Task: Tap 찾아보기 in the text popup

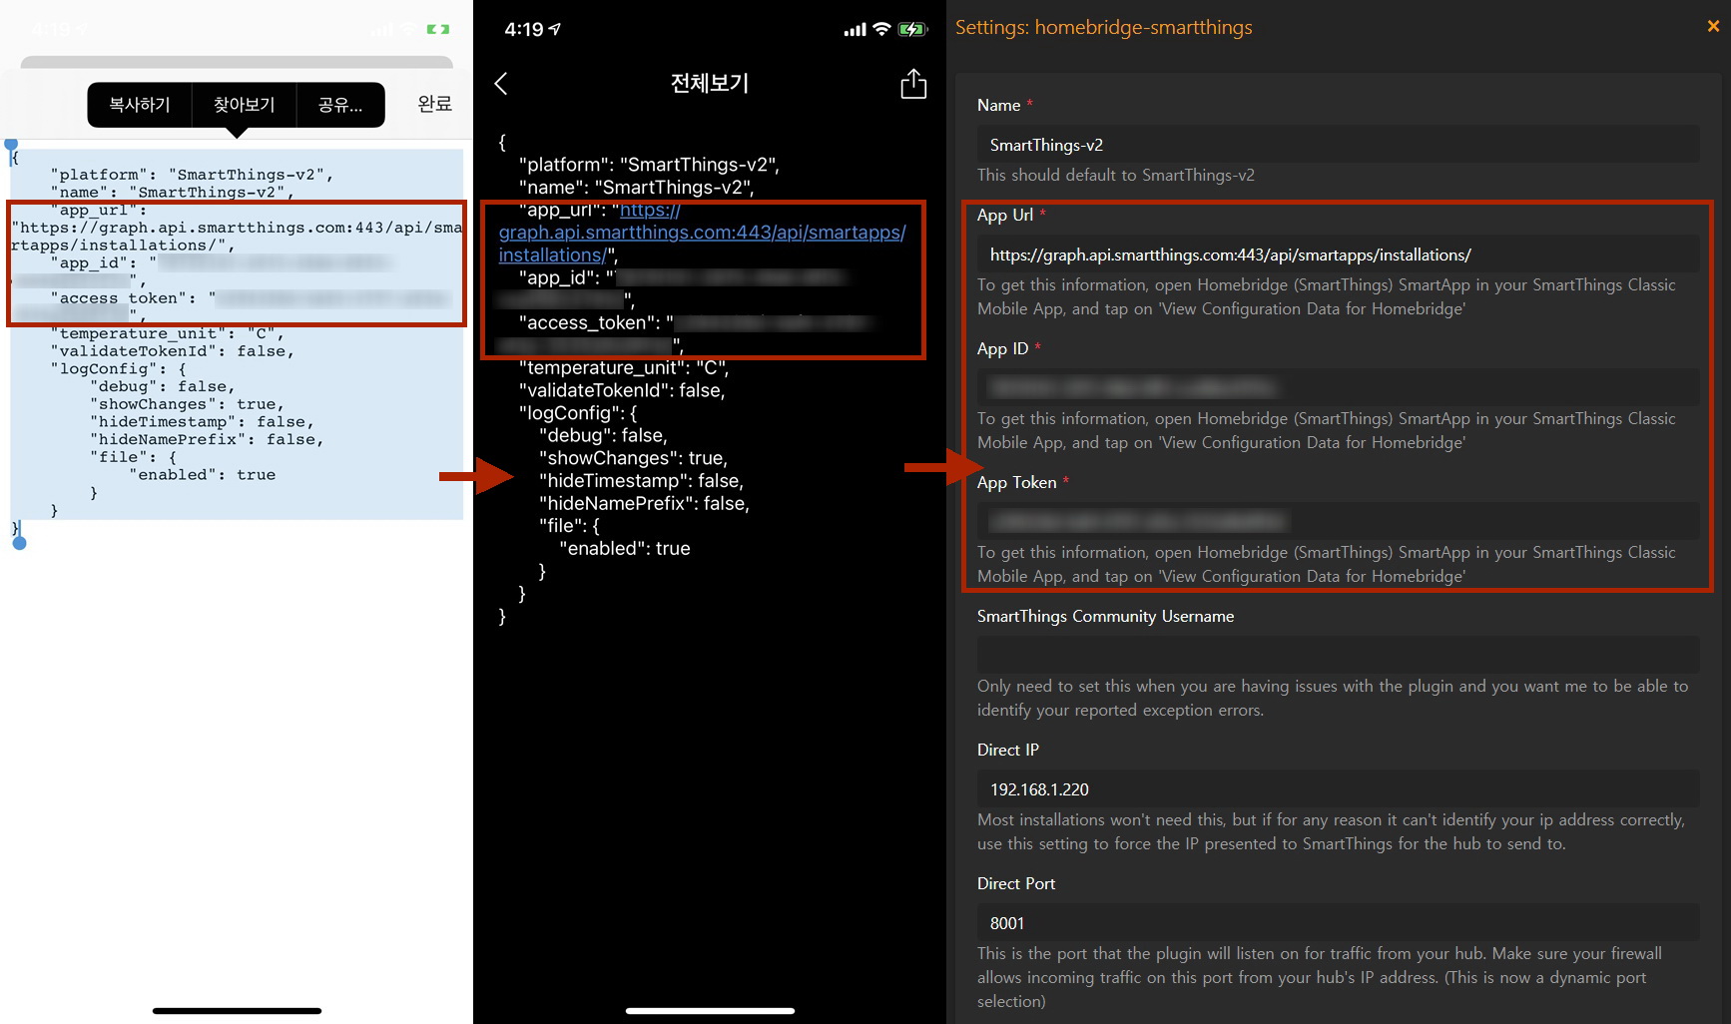Action: (244, 105)
